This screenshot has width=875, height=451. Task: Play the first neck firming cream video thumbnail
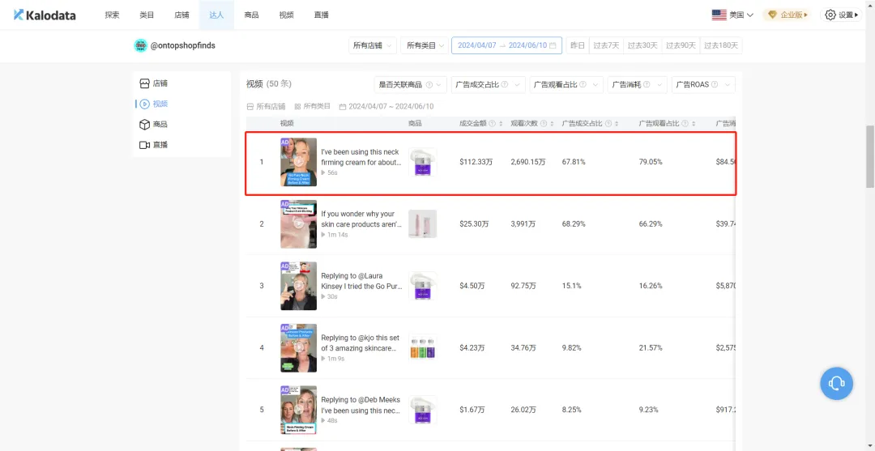(298, 162)
